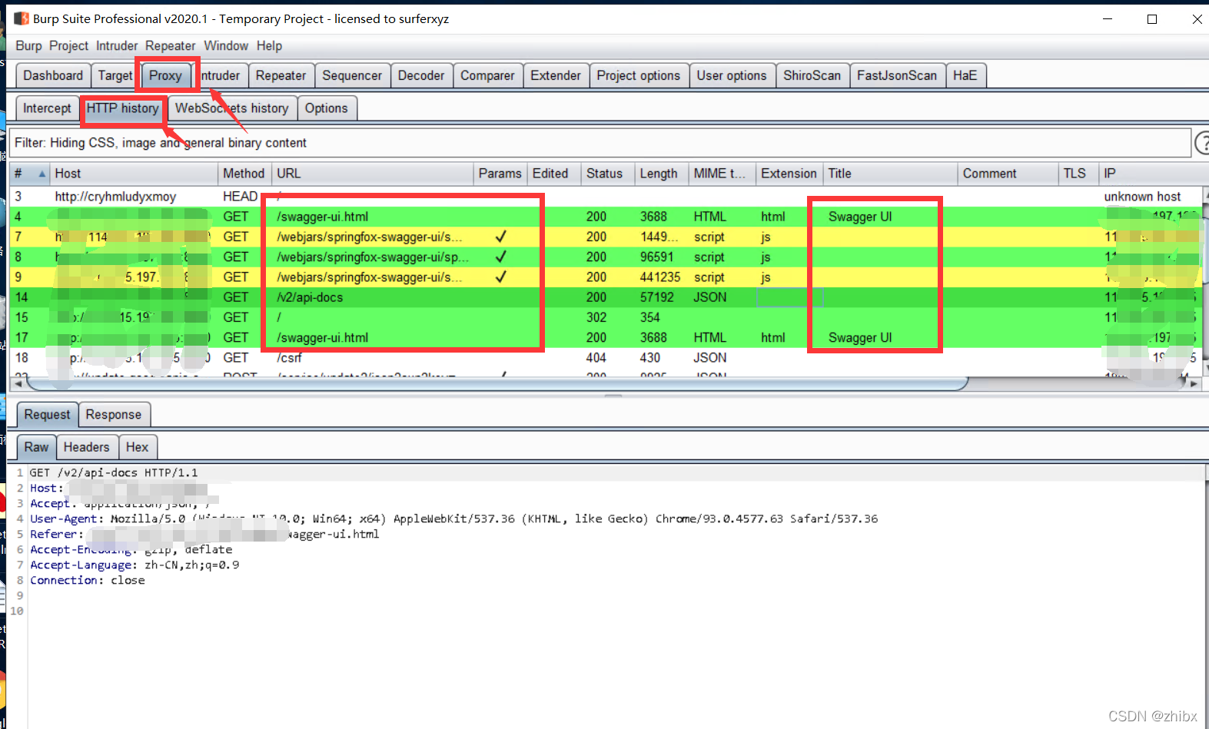Open the ShiroScan extension tab
Screen dimensions: 1209x729
pyautogui.click(x=812, y=75)
